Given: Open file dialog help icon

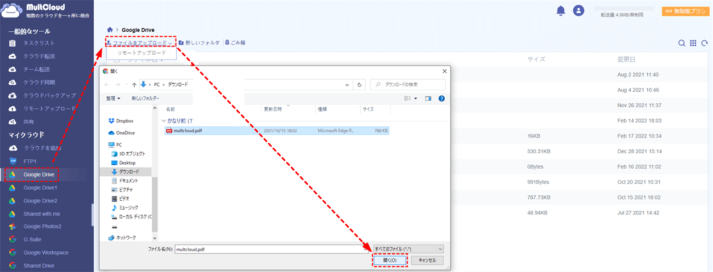Looking at the screenshot, I should point(442,99).
